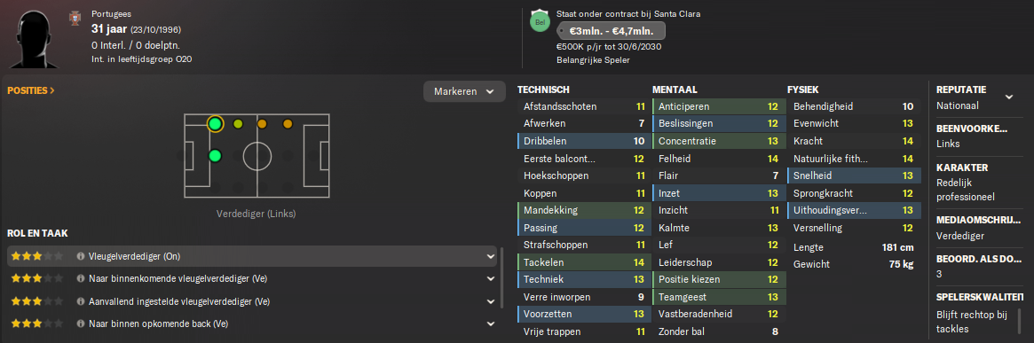Click info icon beside Naar binnen opkomende back
Viewport: 1034px width, 343px height.
point(81,324)
